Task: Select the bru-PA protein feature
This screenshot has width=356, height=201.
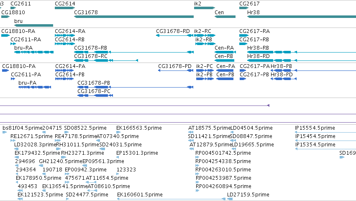Action: [x=35, y=88]
